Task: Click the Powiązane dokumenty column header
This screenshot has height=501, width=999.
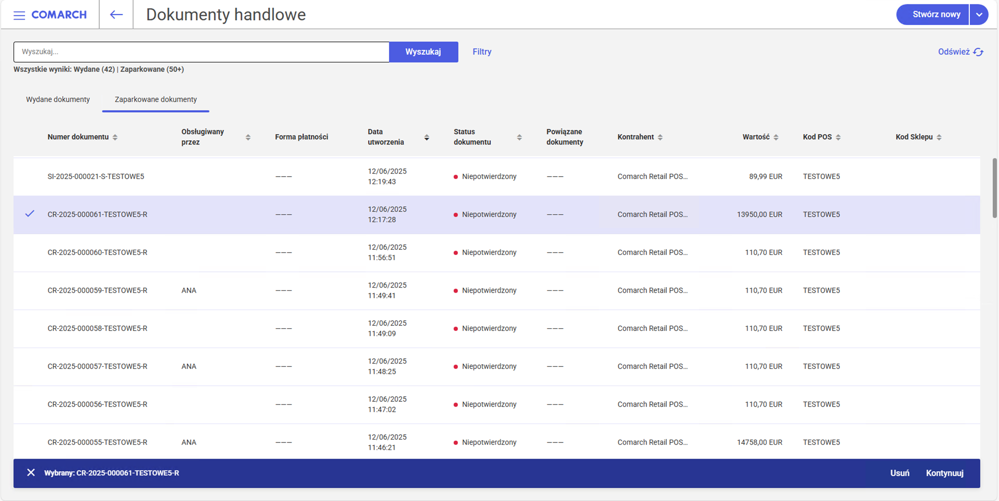Action: (x=565, y=137)
